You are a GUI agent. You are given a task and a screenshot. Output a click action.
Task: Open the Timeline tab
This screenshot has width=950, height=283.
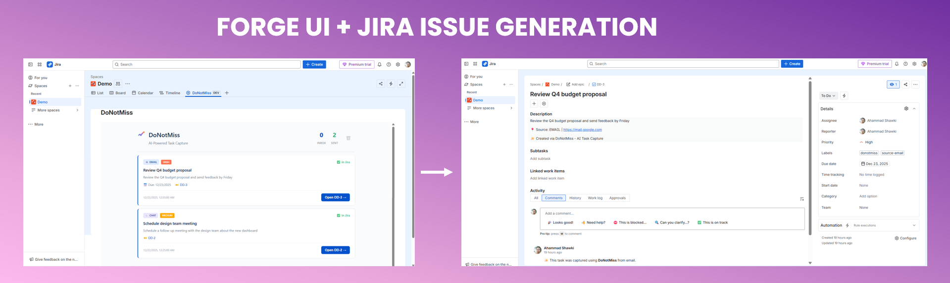(170, 93)
